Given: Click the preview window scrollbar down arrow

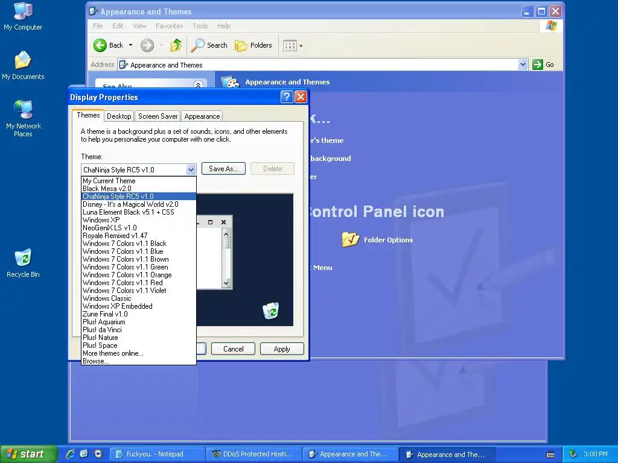Looking at the screenshot, I should pyautogui.click(x=226, y=283).
